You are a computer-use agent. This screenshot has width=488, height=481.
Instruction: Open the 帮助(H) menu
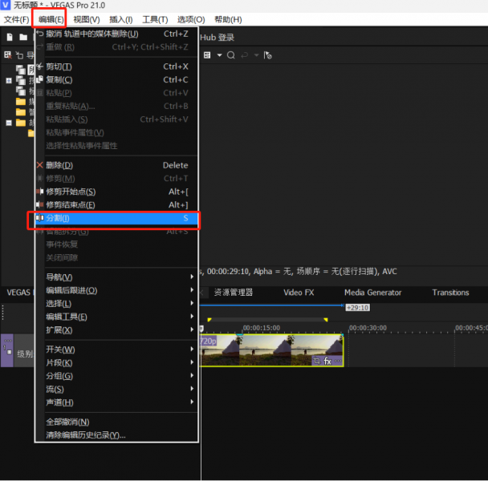click(x=228, y=19)
